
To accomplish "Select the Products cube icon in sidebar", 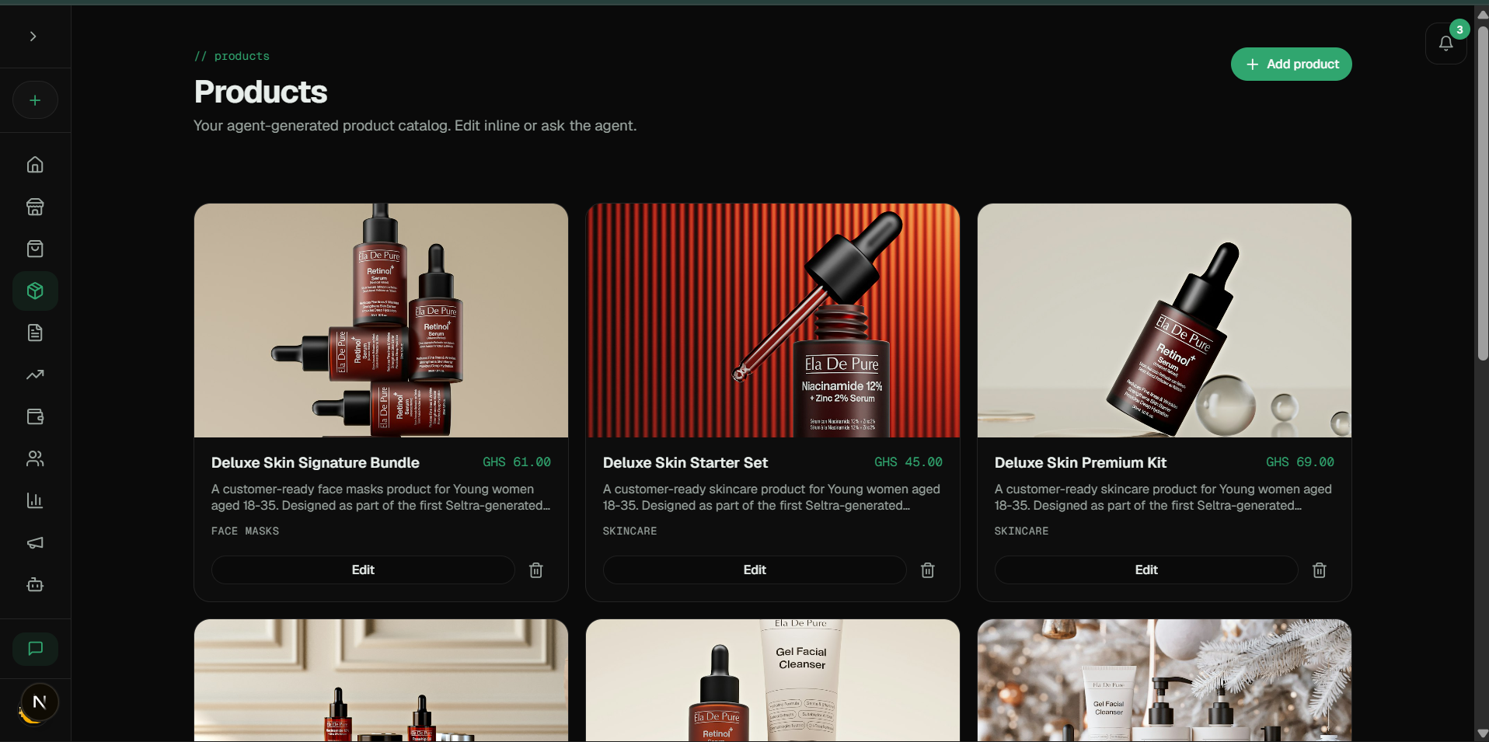I will click(x=35, y=291).
